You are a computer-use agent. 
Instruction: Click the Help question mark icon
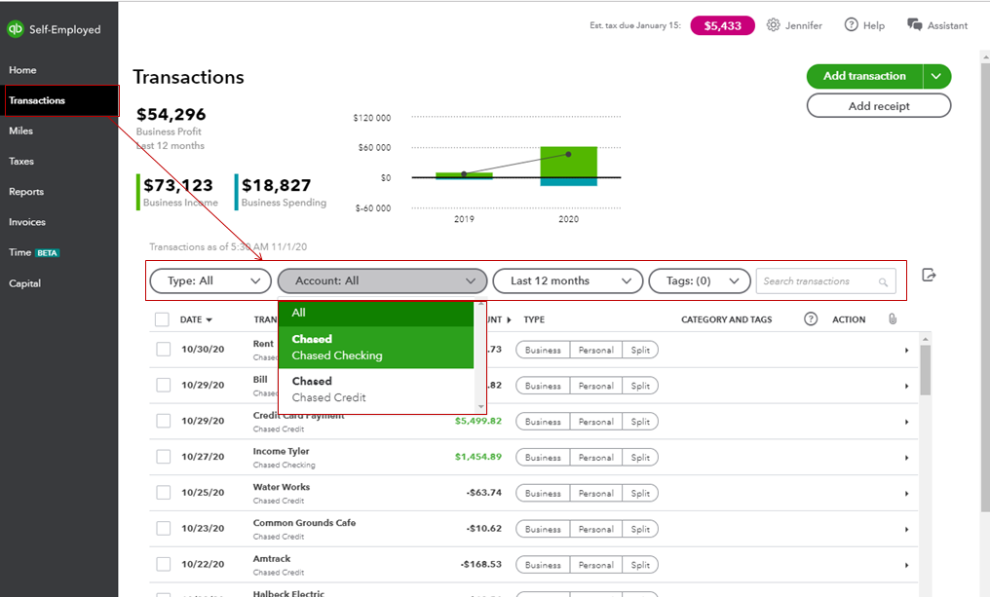pyautogui.click(x=851, y=24)
